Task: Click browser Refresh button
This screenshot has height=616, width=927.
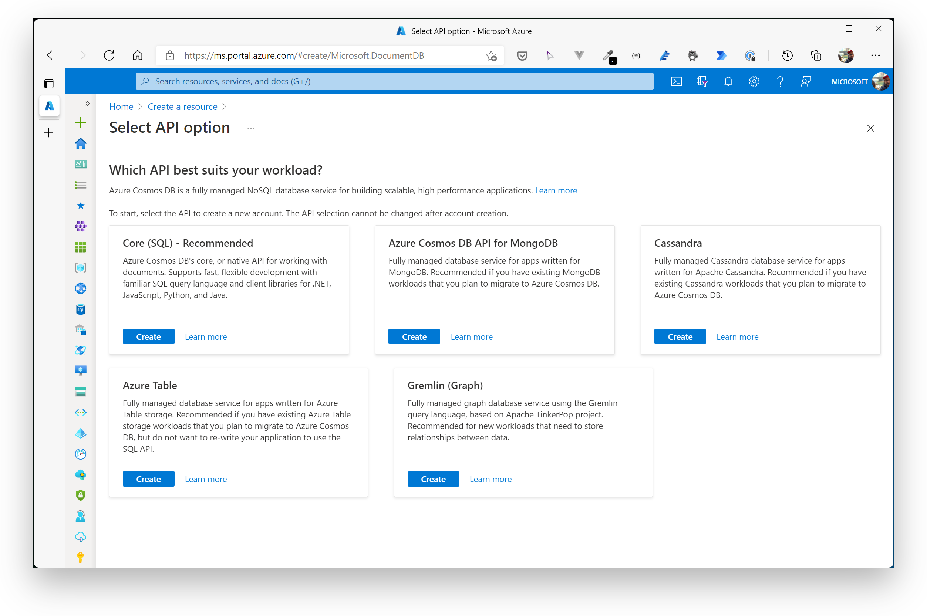Action: pos(109,55)
